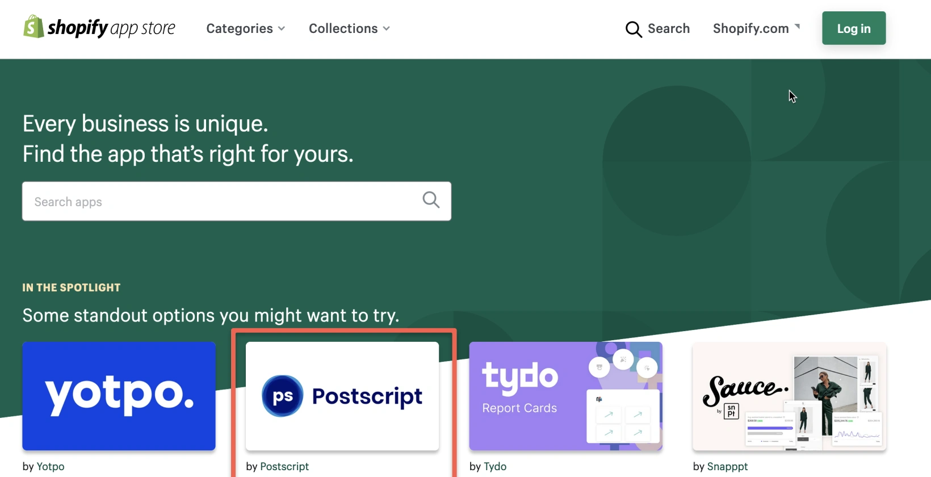Click 'Every business is unique.' headline
The width and height of the screenshot is (931, 477).
click(x=145, y=124)
